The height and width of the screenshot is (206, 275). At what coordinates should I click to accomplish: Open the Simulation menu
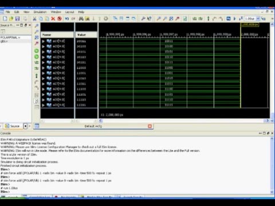[x=40, y=12]
